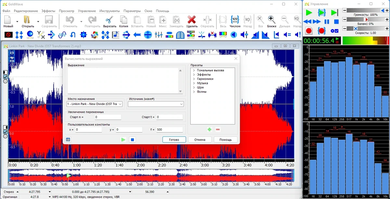This screenshot has width=390, height=199.
Task: Open the Эффекты menu
Action: coord(48,11)
